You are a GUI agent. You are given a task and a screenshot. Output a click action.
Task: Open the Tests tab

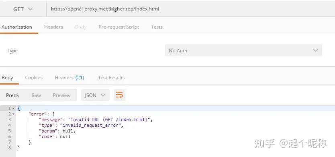[157, 27]
